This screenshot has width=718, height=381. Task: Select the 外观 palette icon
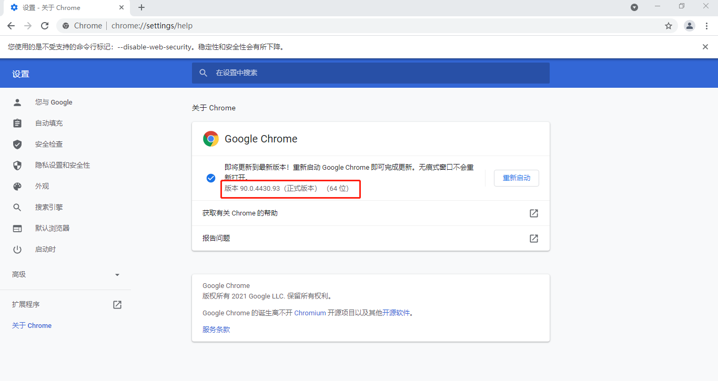pos(17,186)
